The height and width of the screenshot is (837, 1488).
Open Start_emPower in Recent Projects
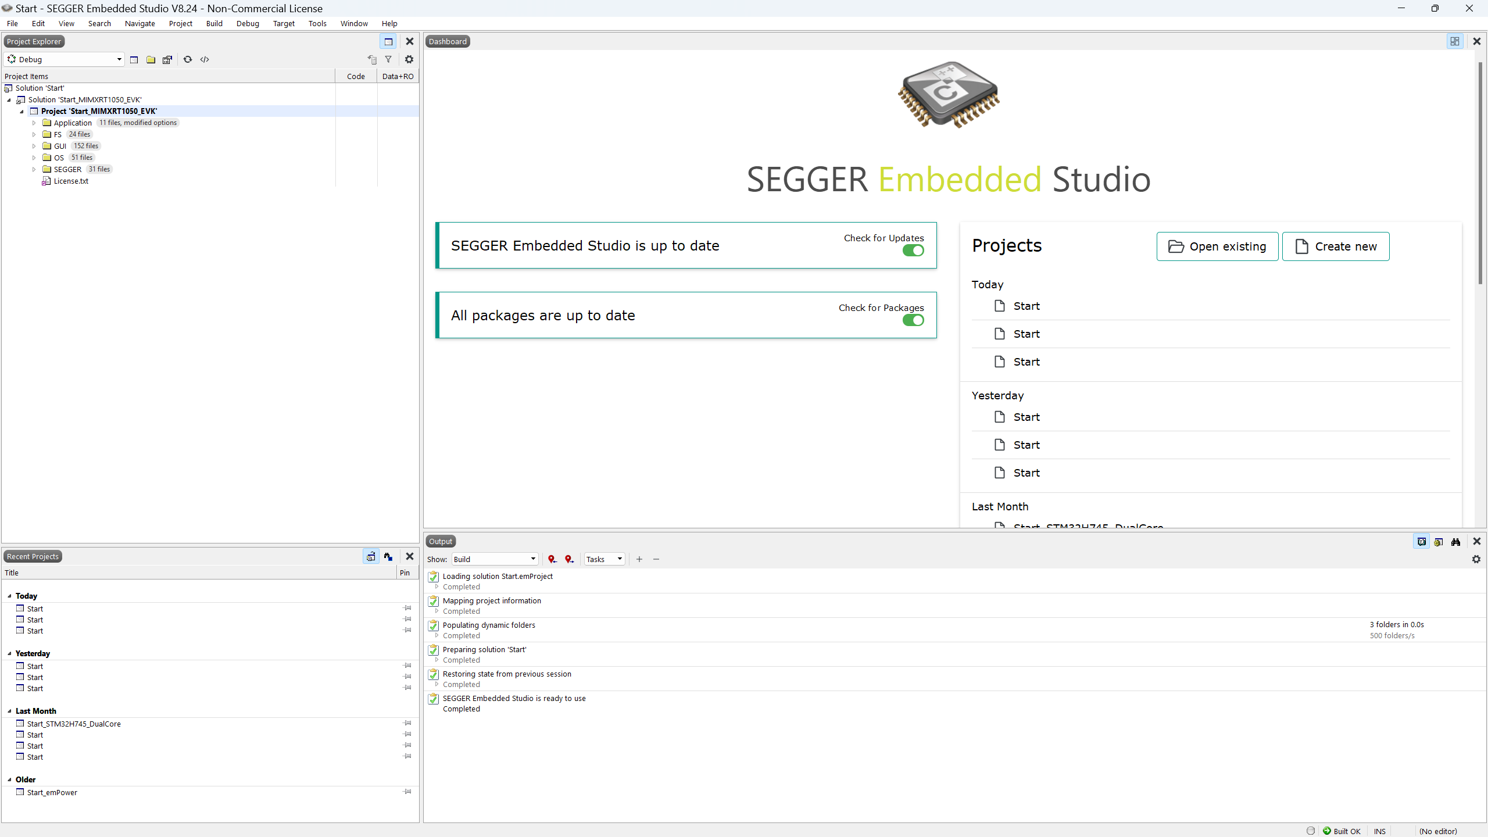52,792
